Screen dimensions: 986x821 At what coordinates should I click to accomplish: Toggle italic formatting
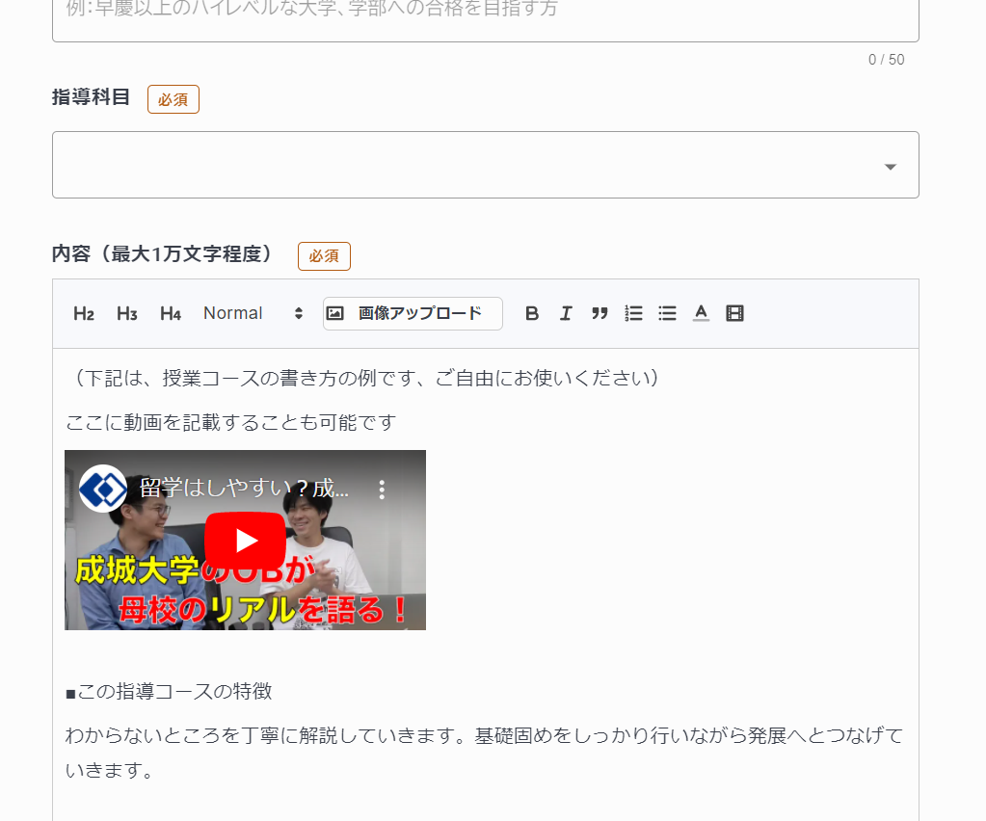click(x=566, y=313)
